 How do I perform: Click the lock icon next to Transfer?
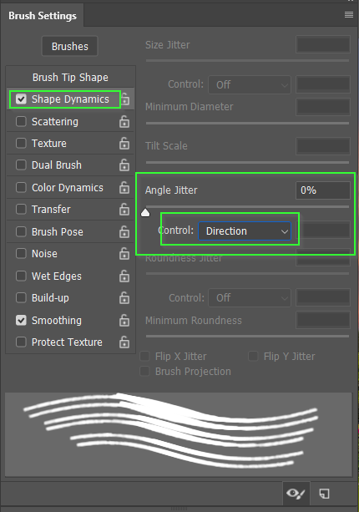pos(124,210)
